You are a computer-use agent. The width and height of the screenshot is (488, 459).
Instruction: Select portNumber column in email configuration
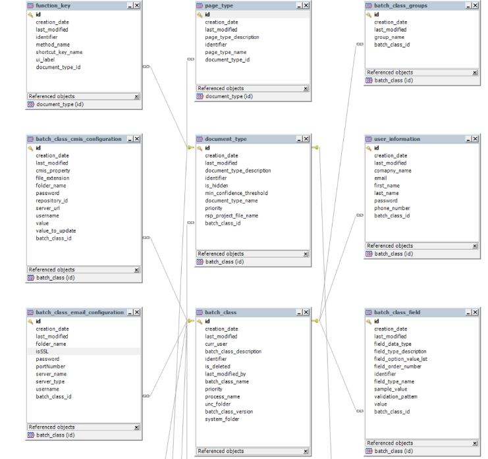pos(51,367)
